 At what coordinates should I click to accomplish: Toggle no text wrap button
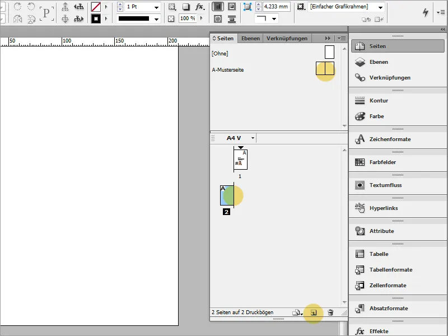pos(218,7)
